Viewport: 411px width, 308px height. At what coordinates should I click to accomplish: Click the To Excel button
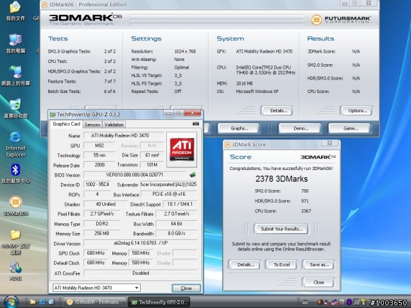click(281, 265)
